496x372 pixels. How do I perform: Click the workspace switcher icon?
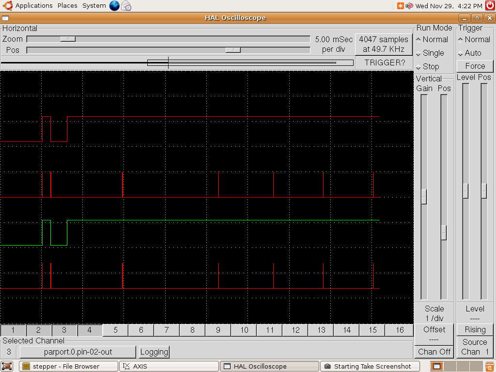pyautogui.click(x=437, y=366)
